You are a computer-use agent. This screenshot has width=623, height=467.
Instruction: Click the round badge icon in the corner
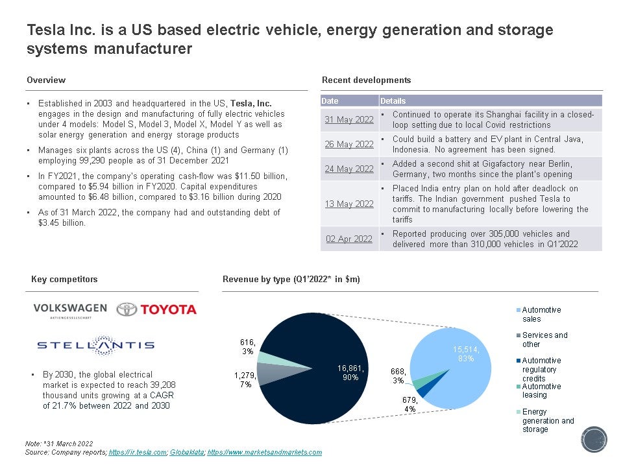pos(594,439)
